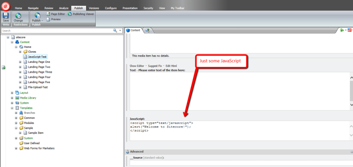353x167 pixels.
Task: Expand the Media Library node
Action: [12, 98]
